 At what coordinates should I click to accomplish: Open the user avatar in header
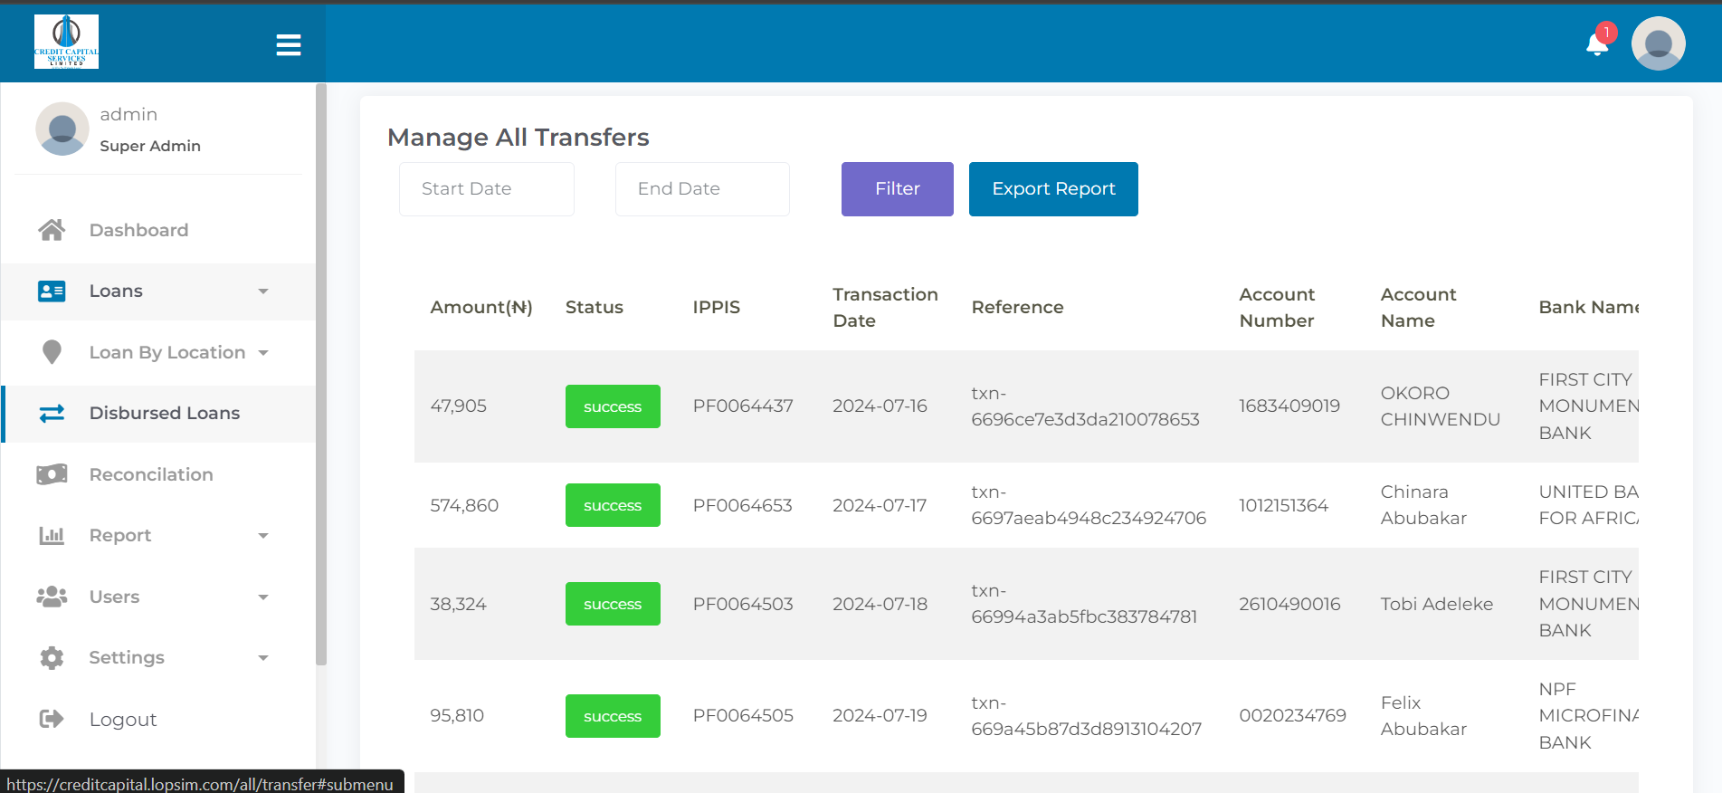[x=1658, y=43]
